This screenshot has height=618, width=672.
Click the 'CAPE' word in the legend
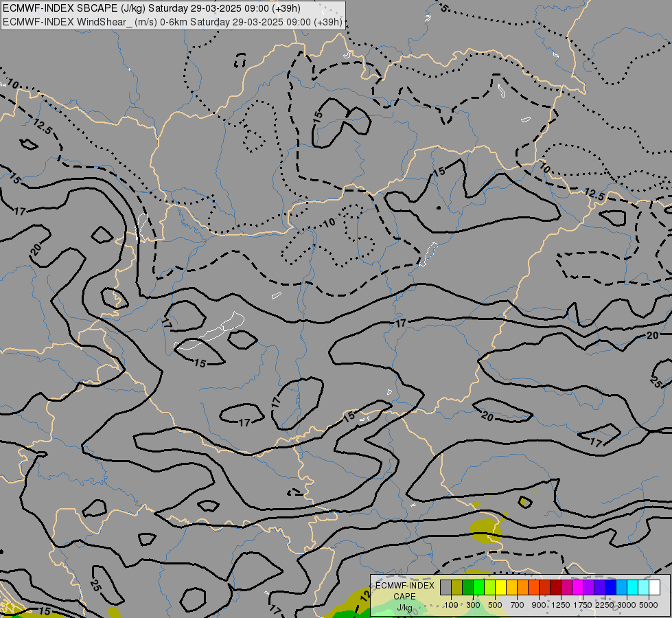click(x=404, y=597)
